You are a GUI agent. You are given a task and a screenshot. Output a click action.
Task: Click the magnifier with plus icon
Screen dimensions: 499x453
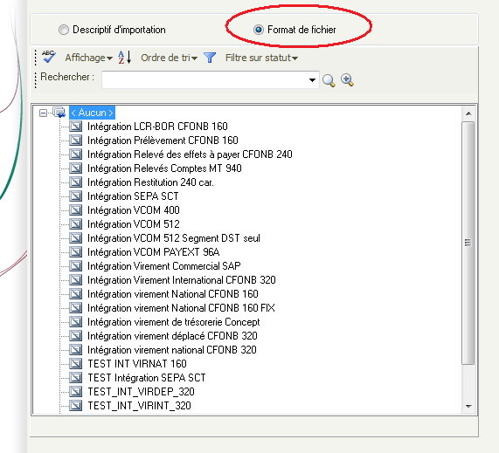coord(347,79)
